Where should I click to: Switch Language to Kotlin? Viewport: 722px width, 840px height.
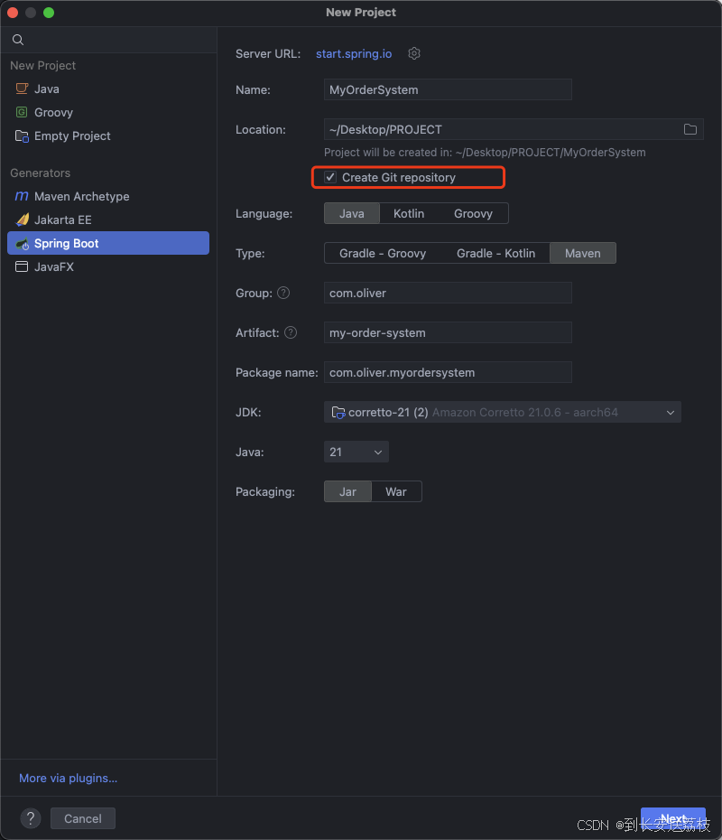[408, 213]
